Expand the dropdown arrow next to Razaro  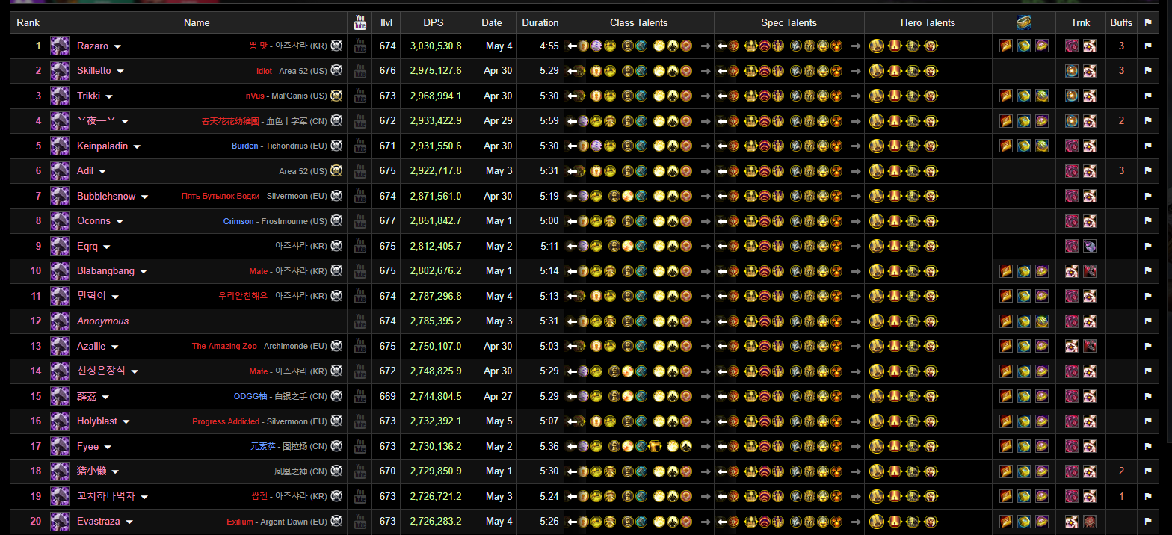(x=117, y=46)
